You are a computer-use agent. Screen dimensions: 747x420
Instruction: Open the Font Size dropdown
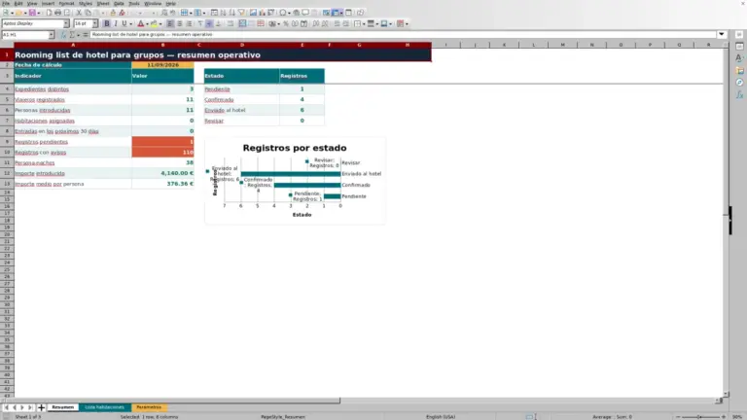pyautogui.click(x=95, y=23)
